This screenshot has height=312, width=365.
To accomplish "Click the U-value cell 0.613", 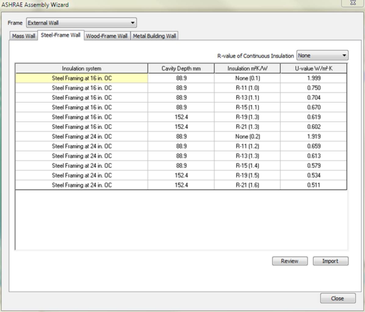I will click(314, 156).
